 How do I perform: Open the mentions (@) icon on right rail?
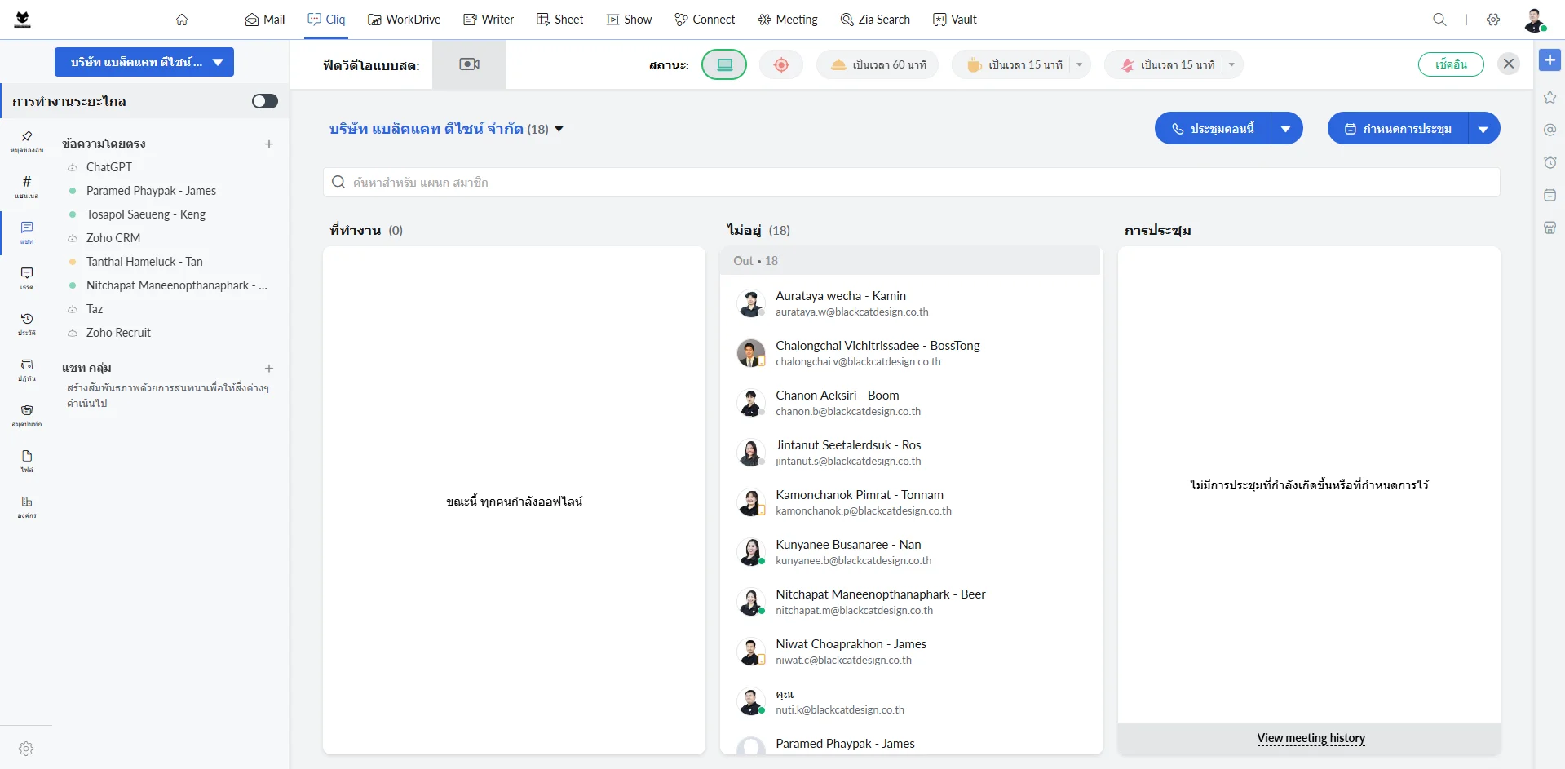point(1550,130)
